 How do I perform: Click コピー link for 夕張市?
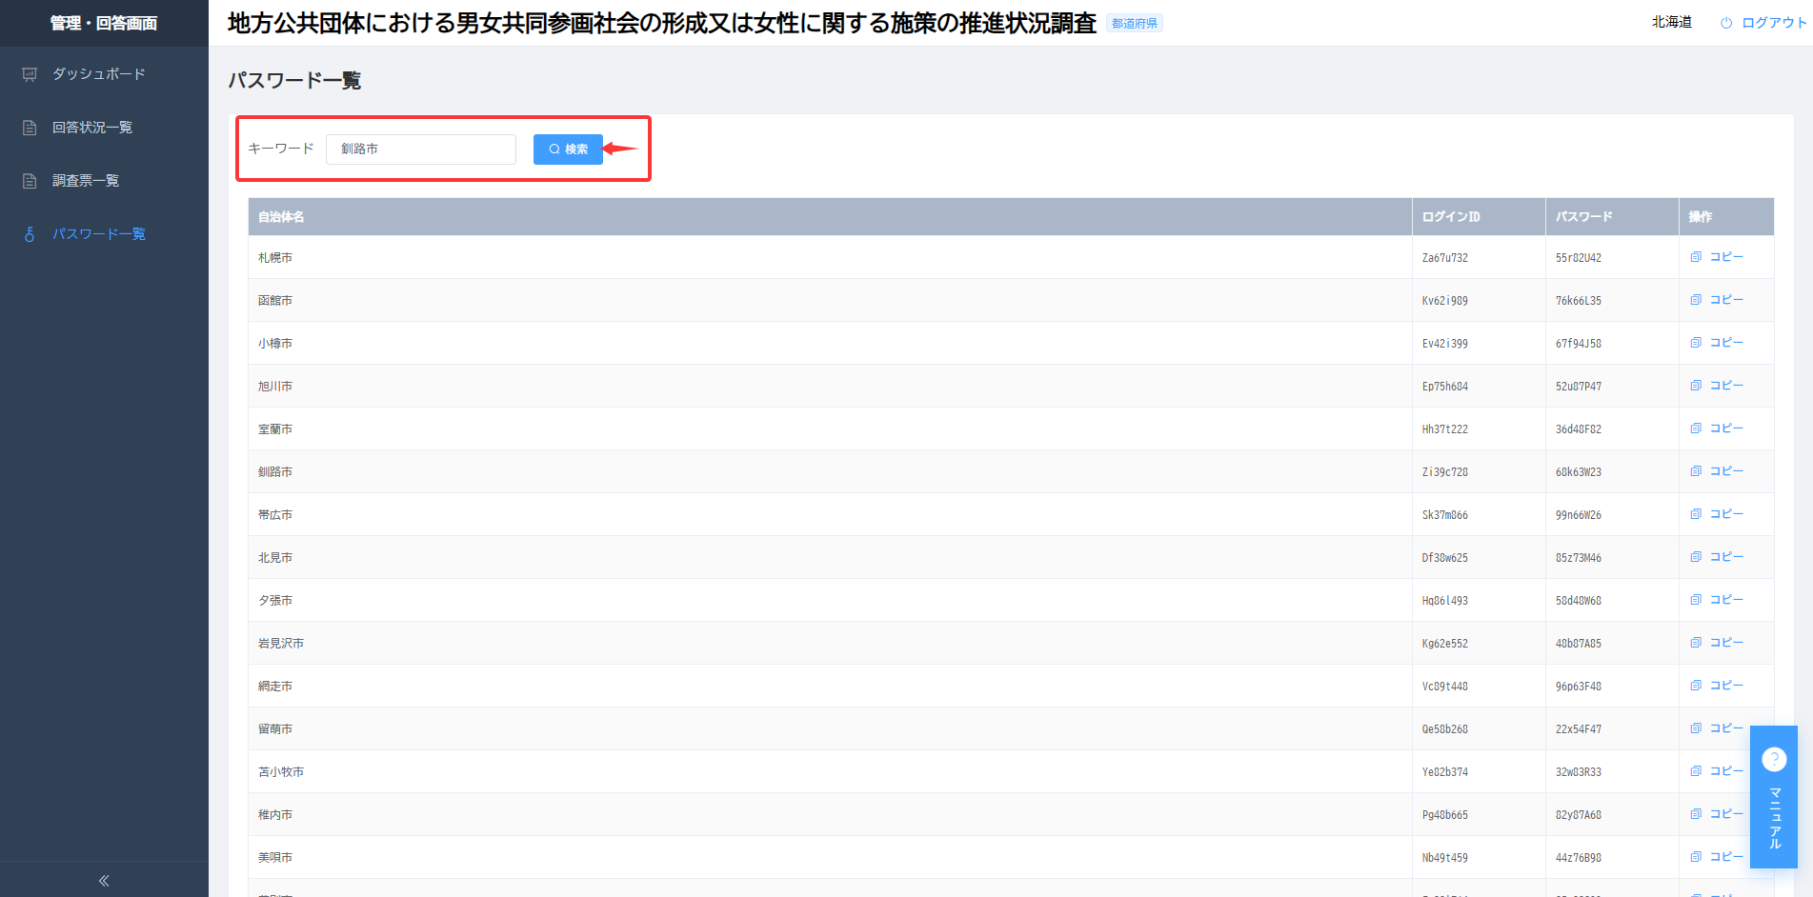pos(1726,600)
